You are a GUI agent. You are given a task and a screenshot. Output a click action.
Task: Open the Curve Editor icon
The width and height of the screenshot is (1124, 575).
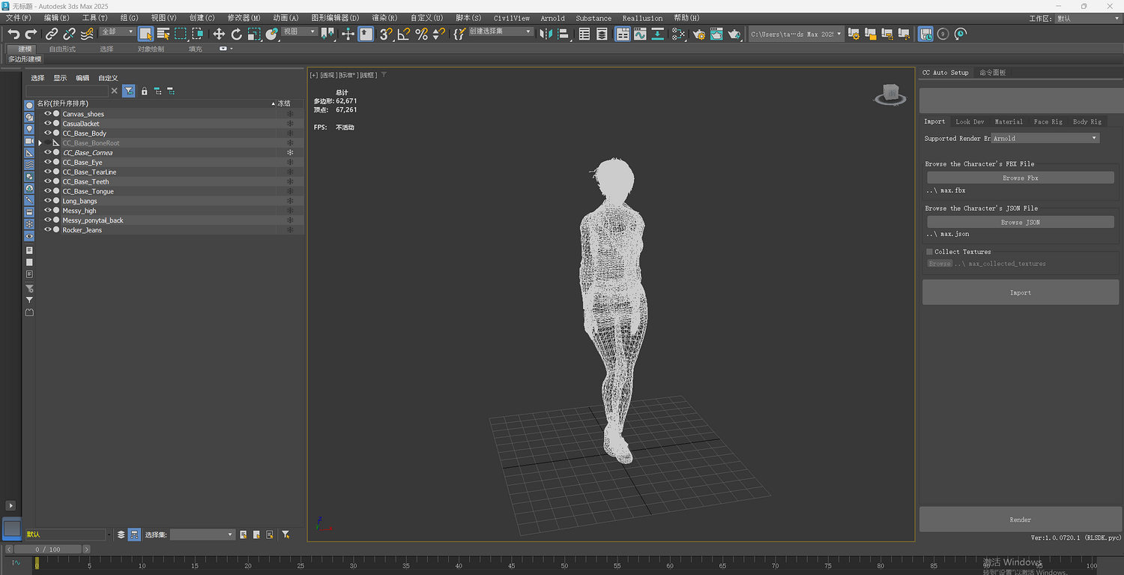[x=640, y=34]
